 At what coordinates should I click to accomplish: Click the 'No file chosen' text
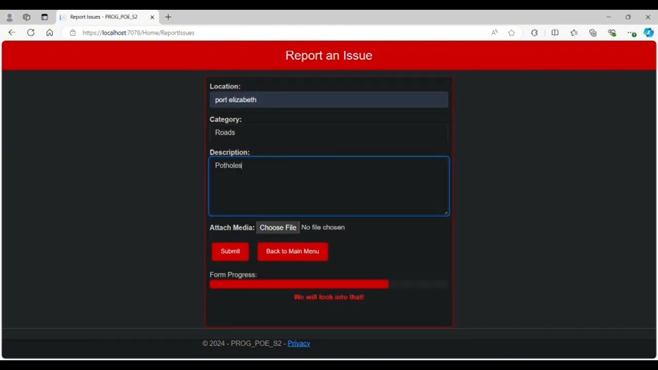[x=323, y=227]
